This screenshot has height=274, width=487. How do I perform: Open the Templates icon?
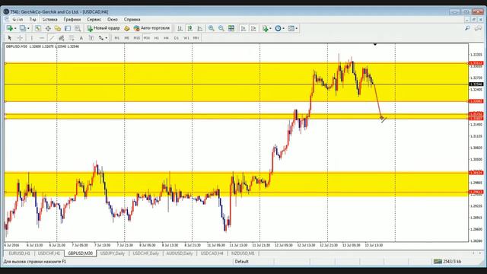291,28
